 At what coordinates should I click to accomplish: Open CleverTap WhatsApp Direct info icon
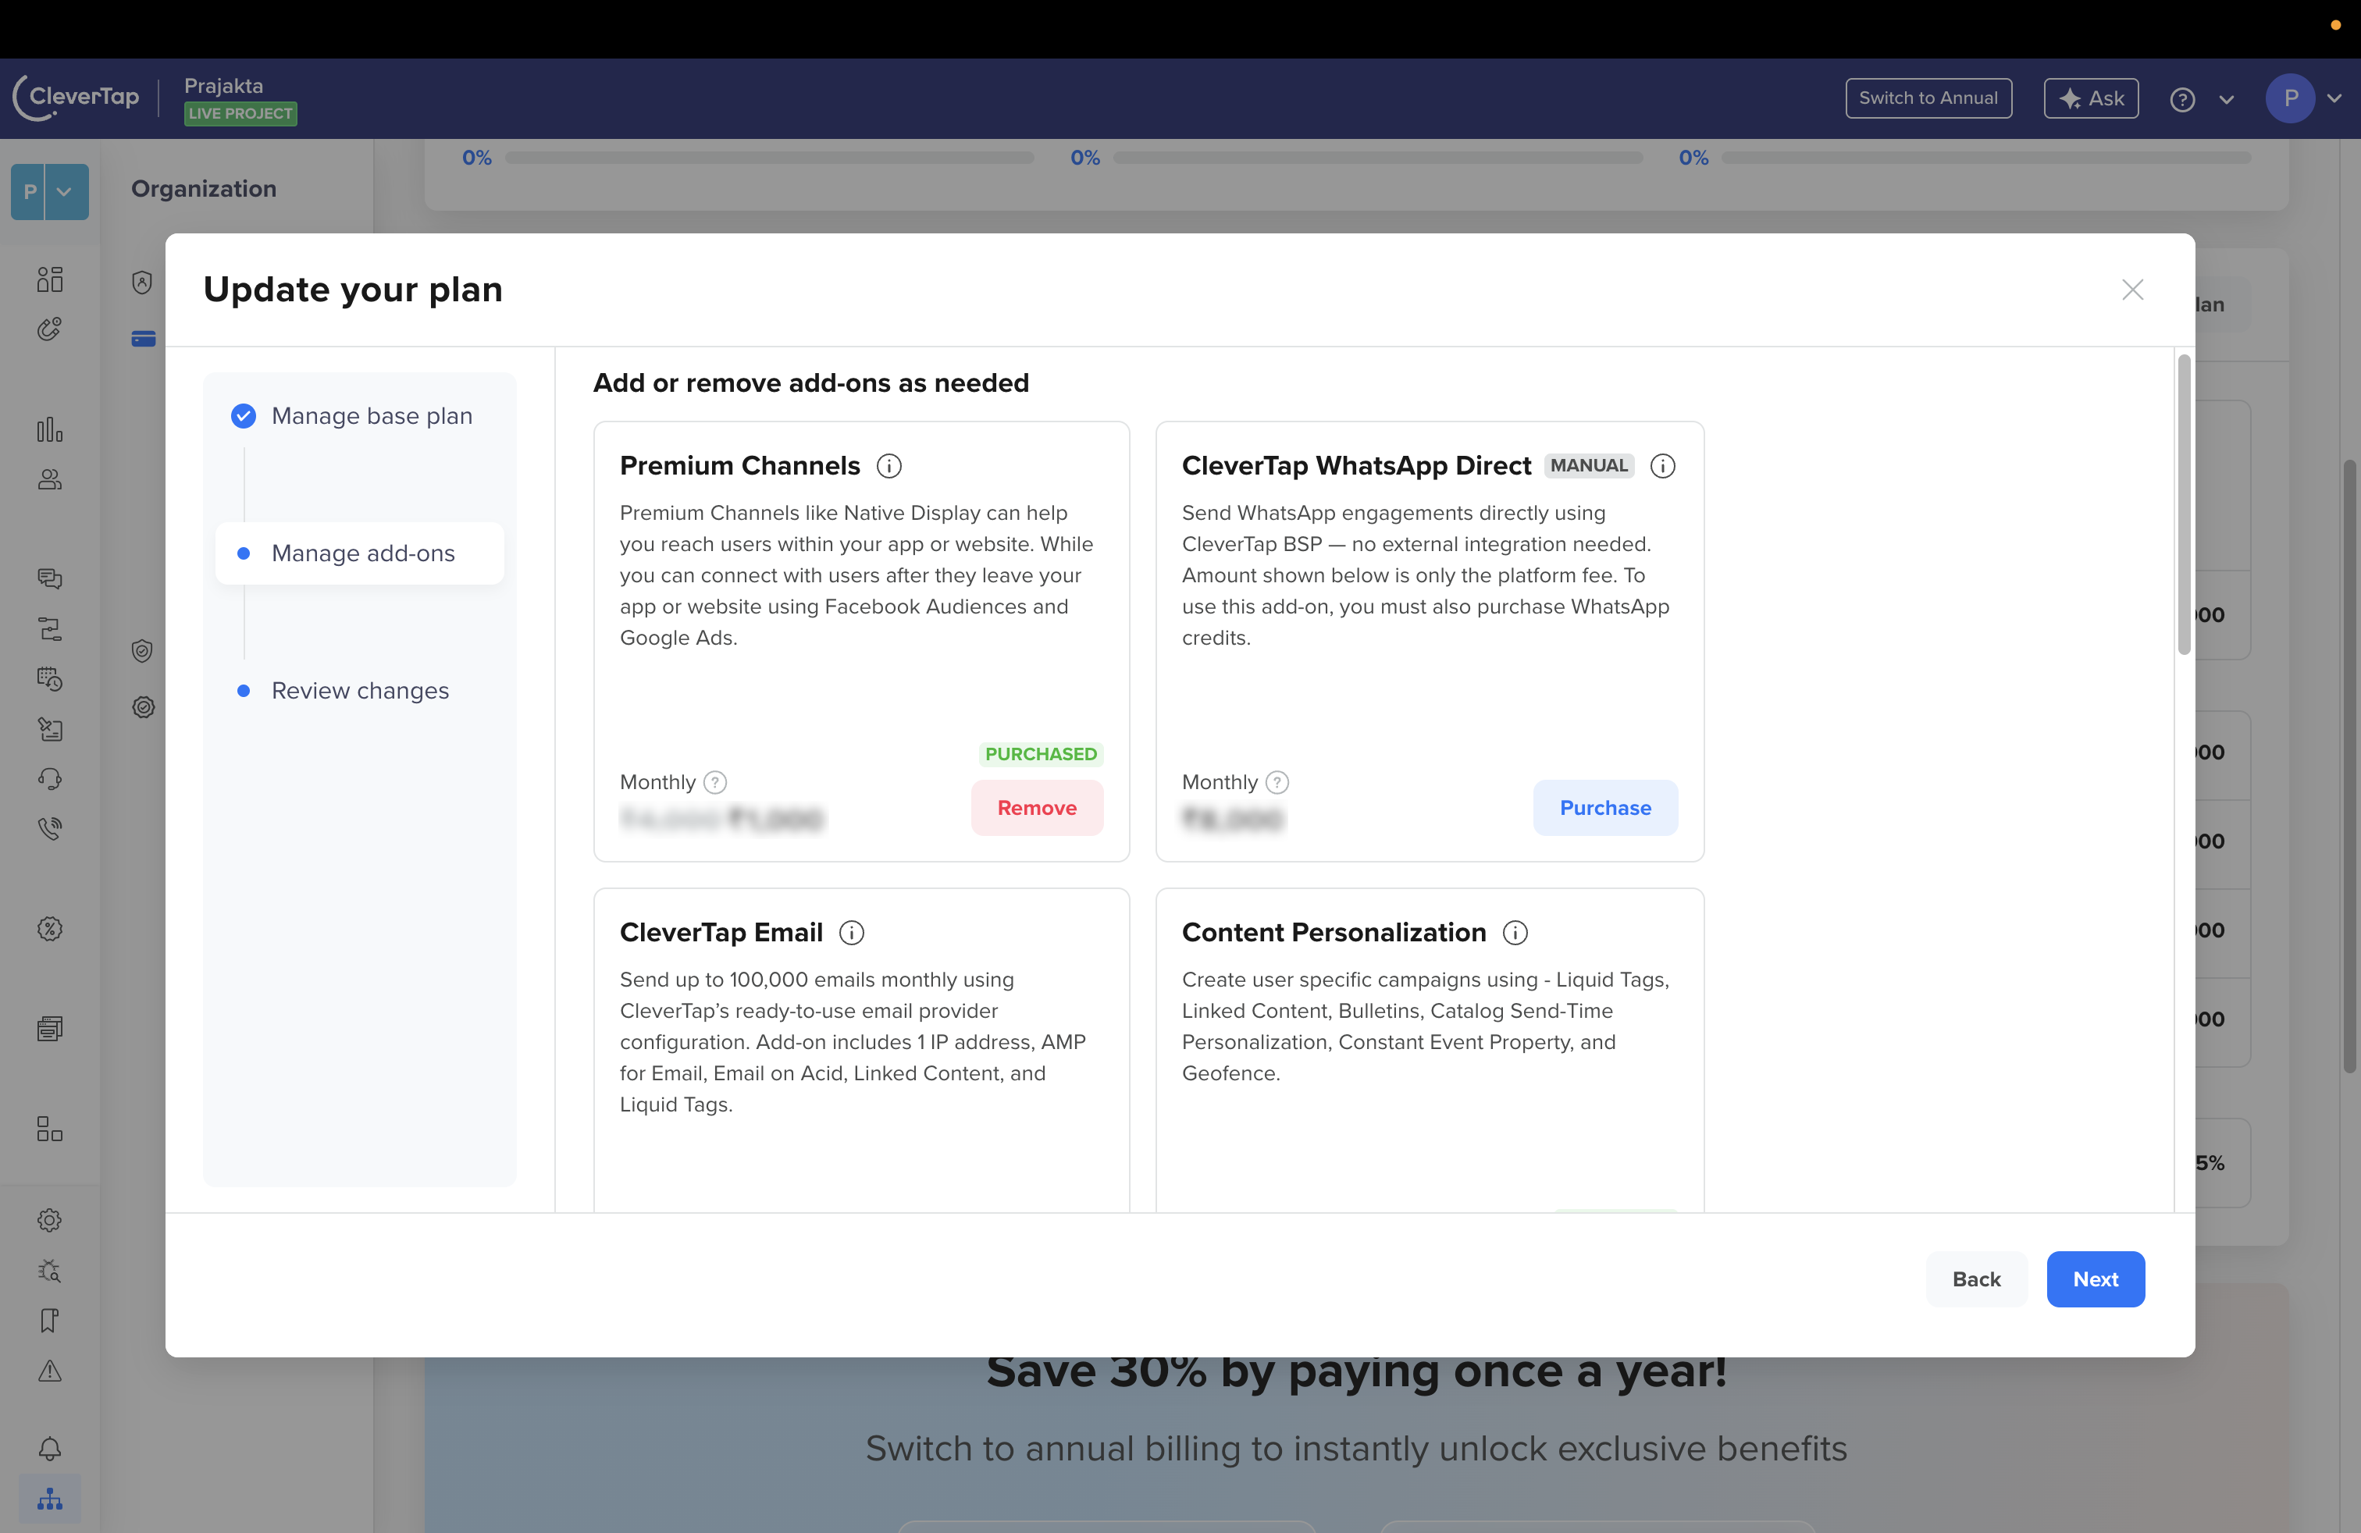click(x=1663, y=466)
